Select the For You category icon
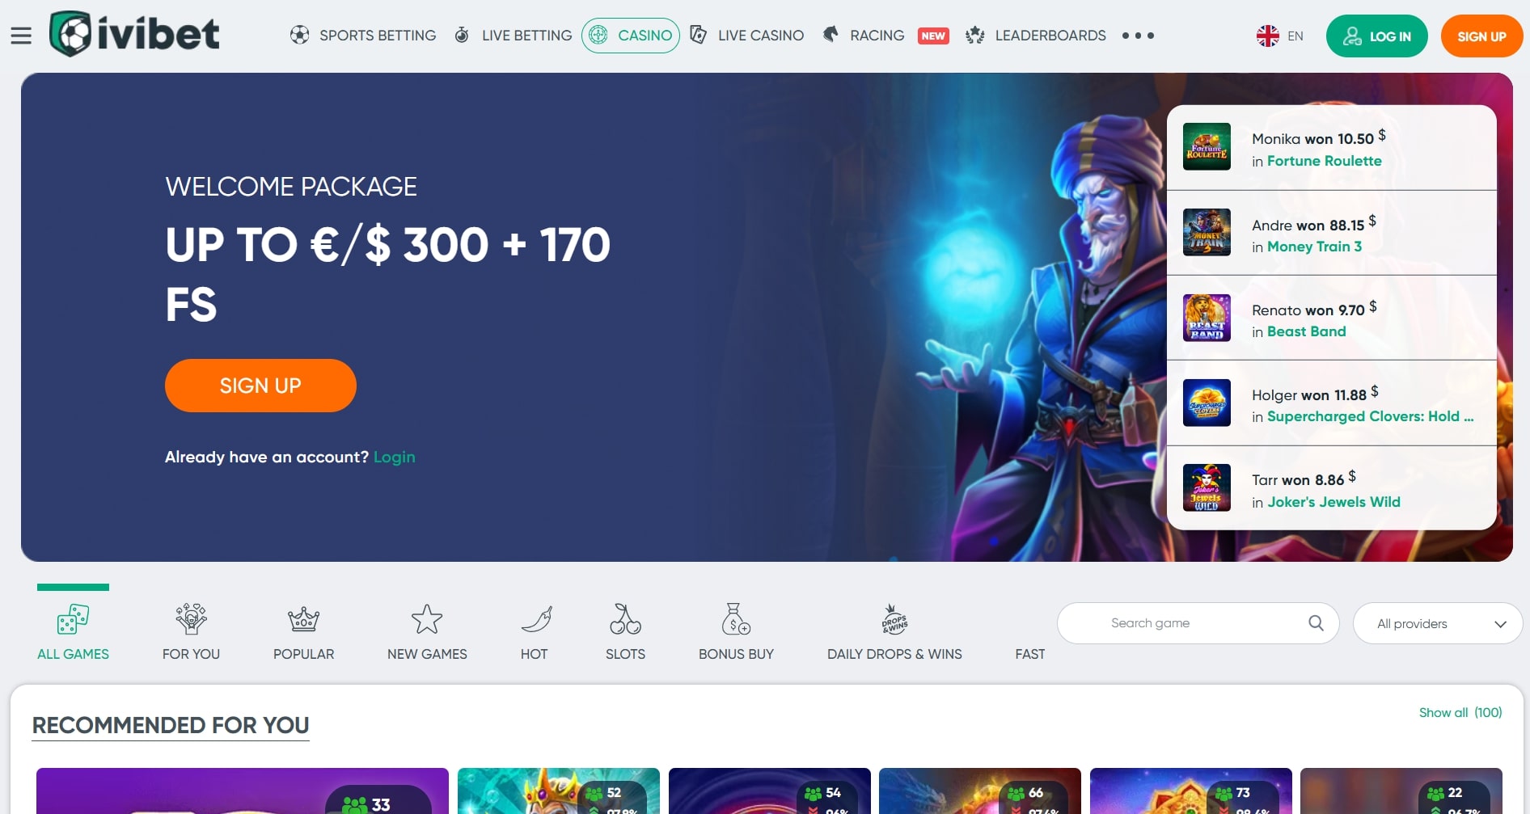 pos(191,619)
